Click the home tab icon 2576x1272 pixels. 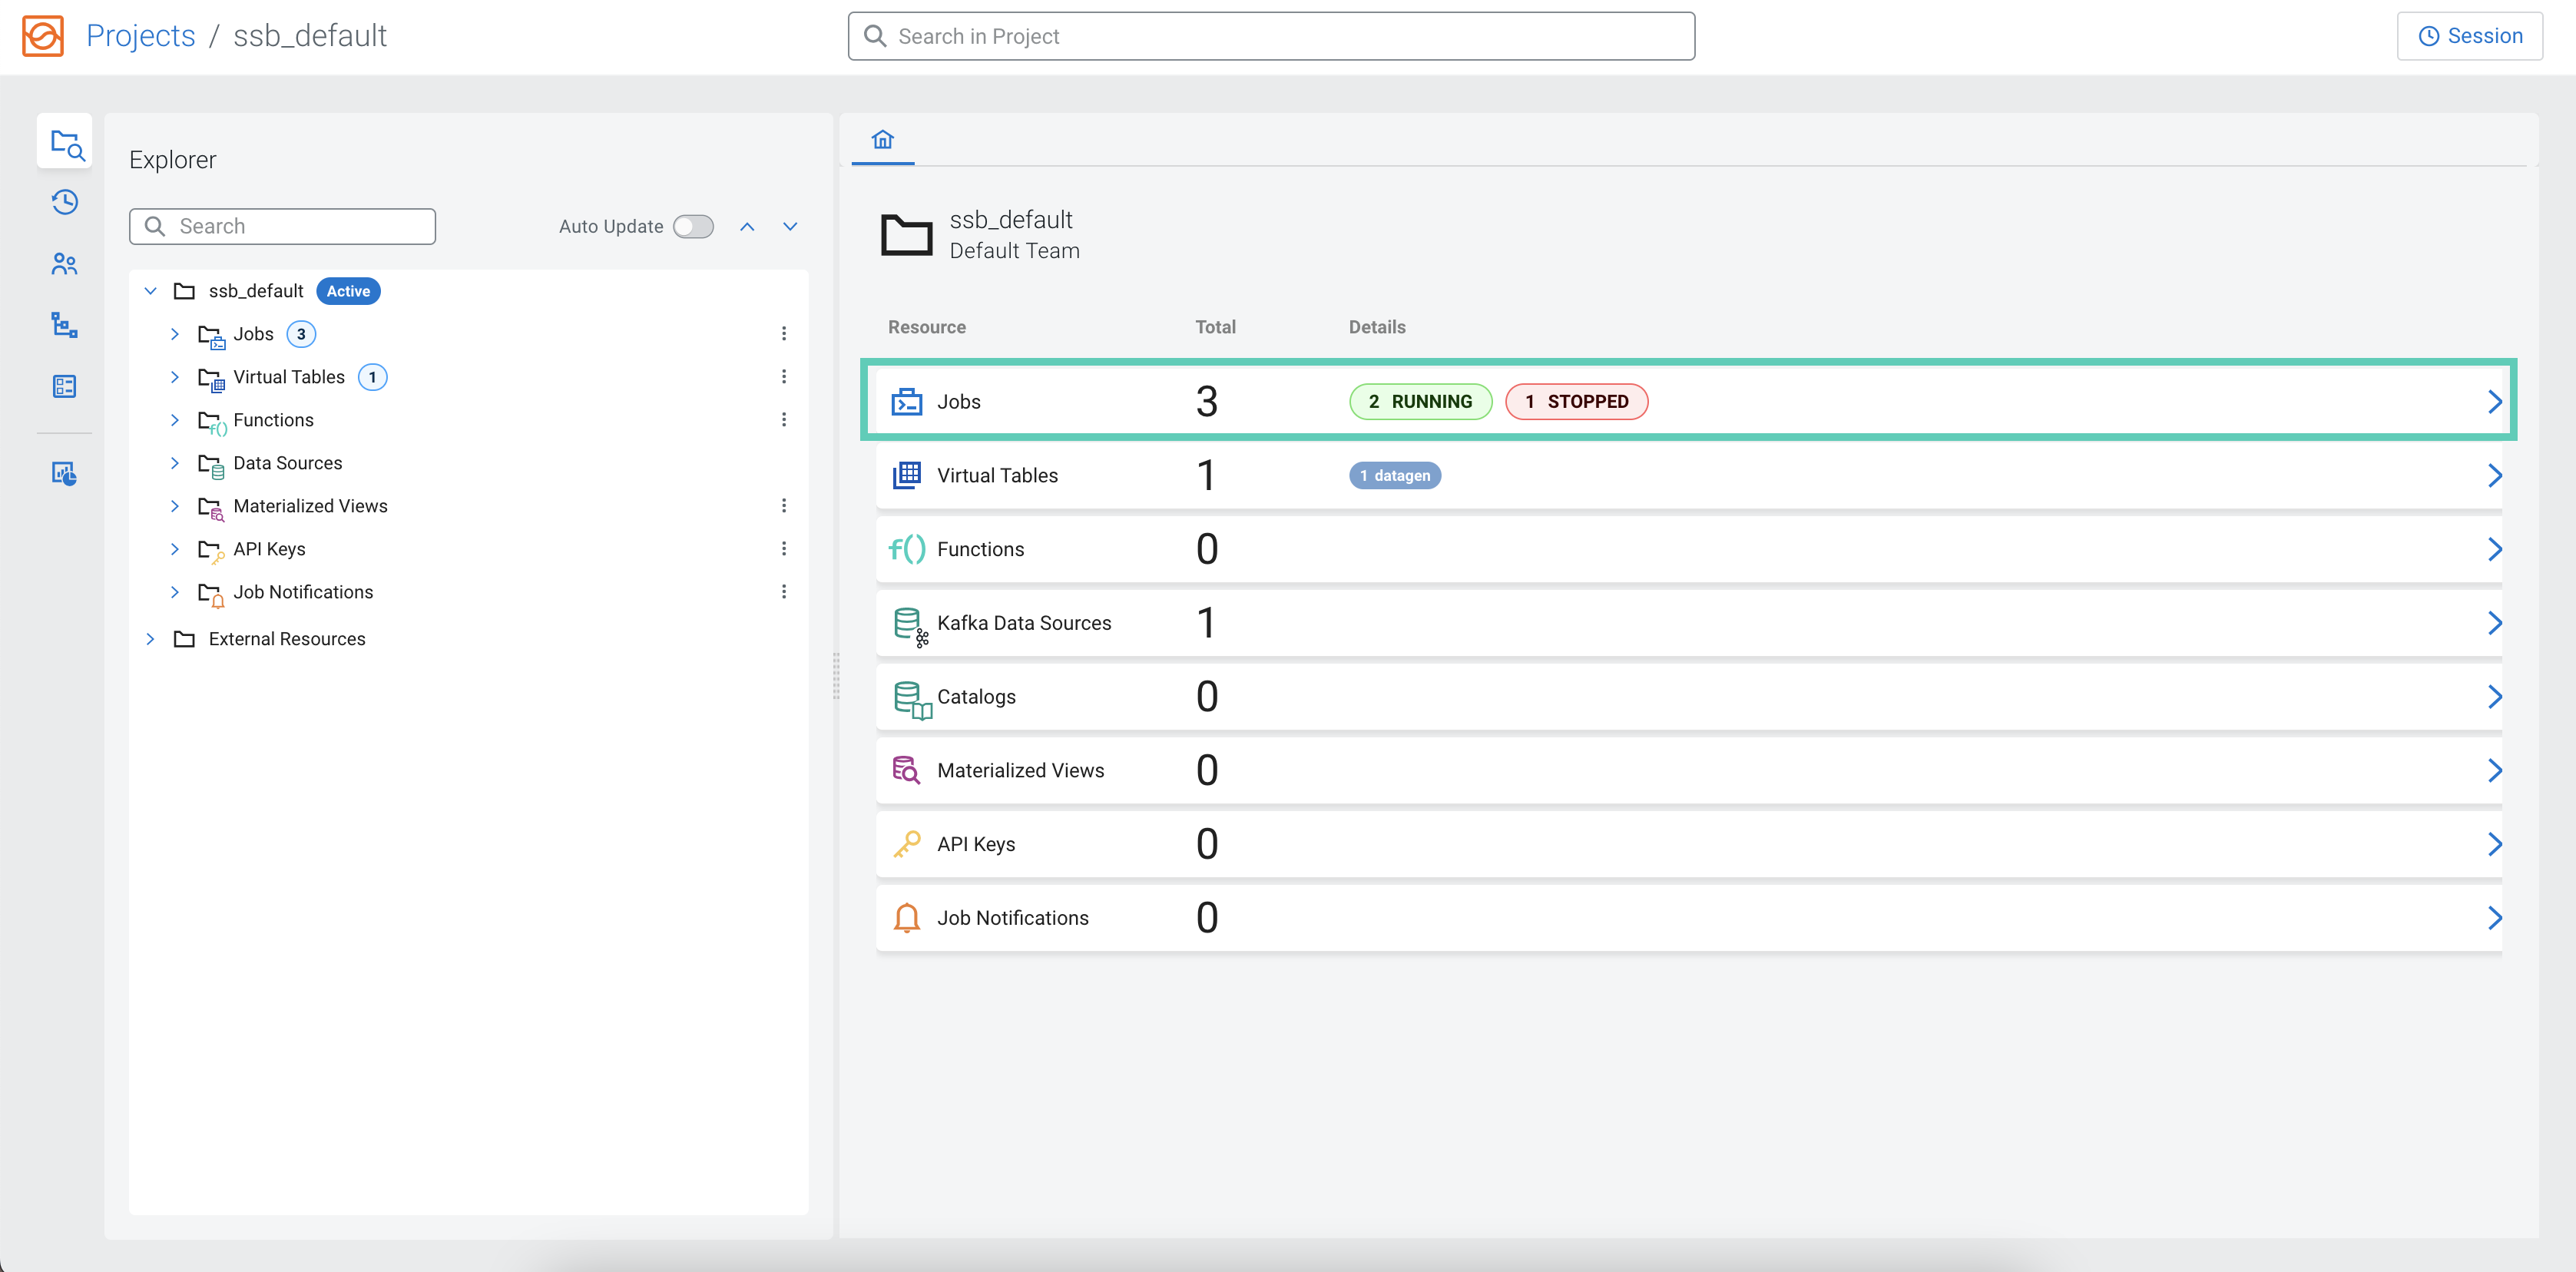click(x=882, y=140)
